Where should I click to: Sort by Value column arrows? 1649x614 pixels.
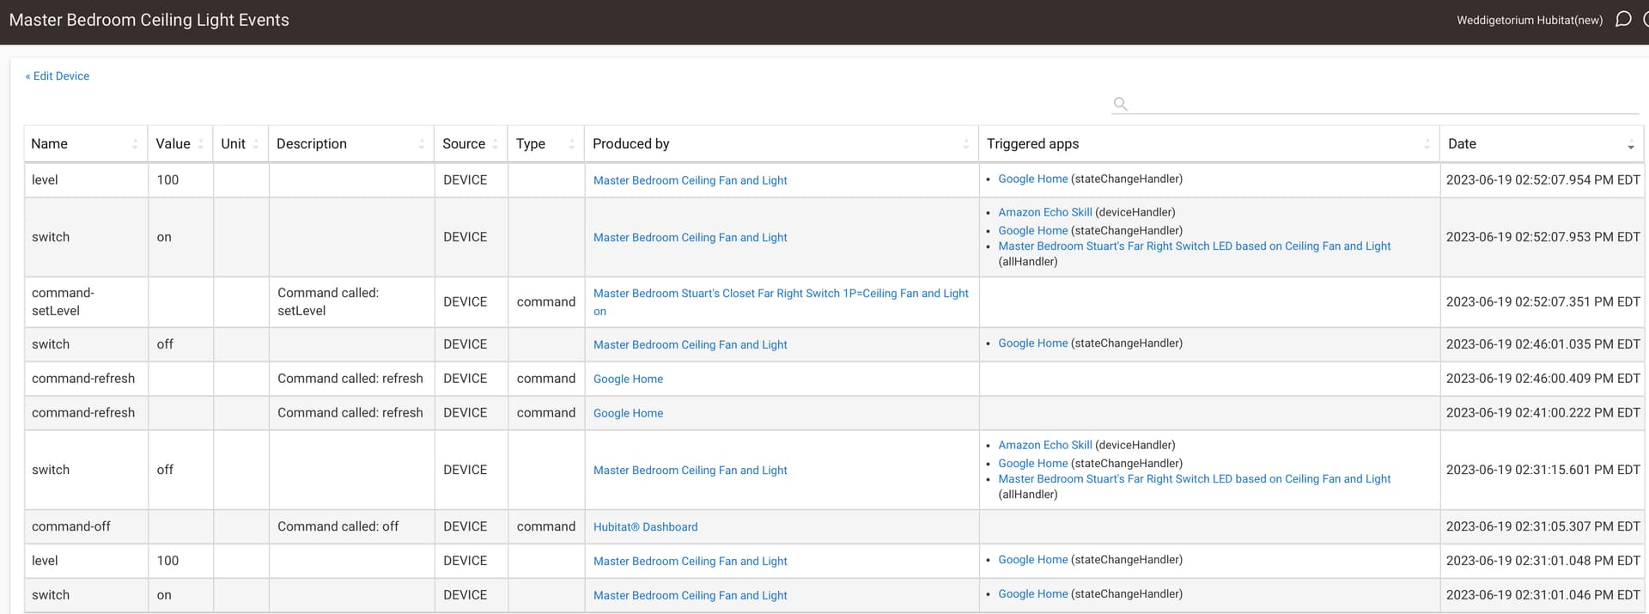tap(200, 144)
